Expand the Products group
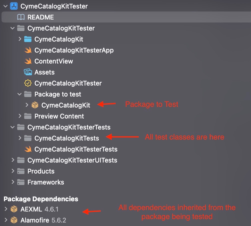This screenshot has height=226, width=251. click(13, 171)
